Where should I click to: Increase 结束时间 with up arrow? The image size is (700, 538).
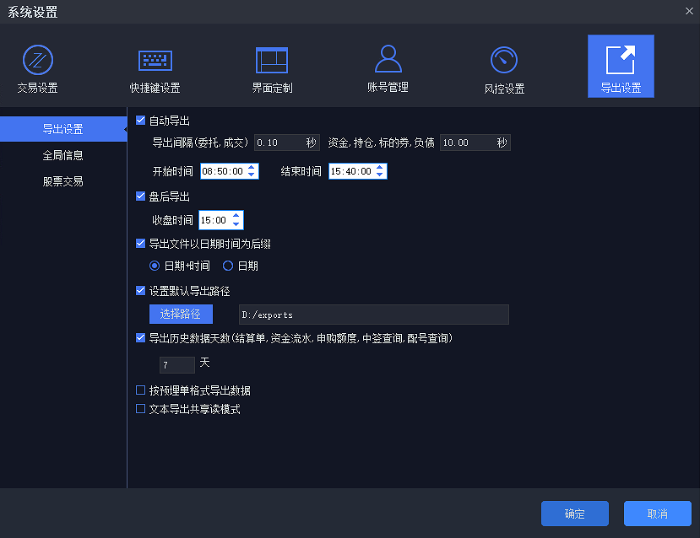(x=379, y=168)
